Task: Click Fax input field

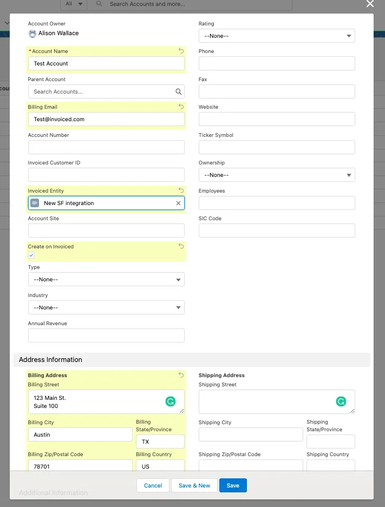Action: pyautogui.click(x=277, y=91)
